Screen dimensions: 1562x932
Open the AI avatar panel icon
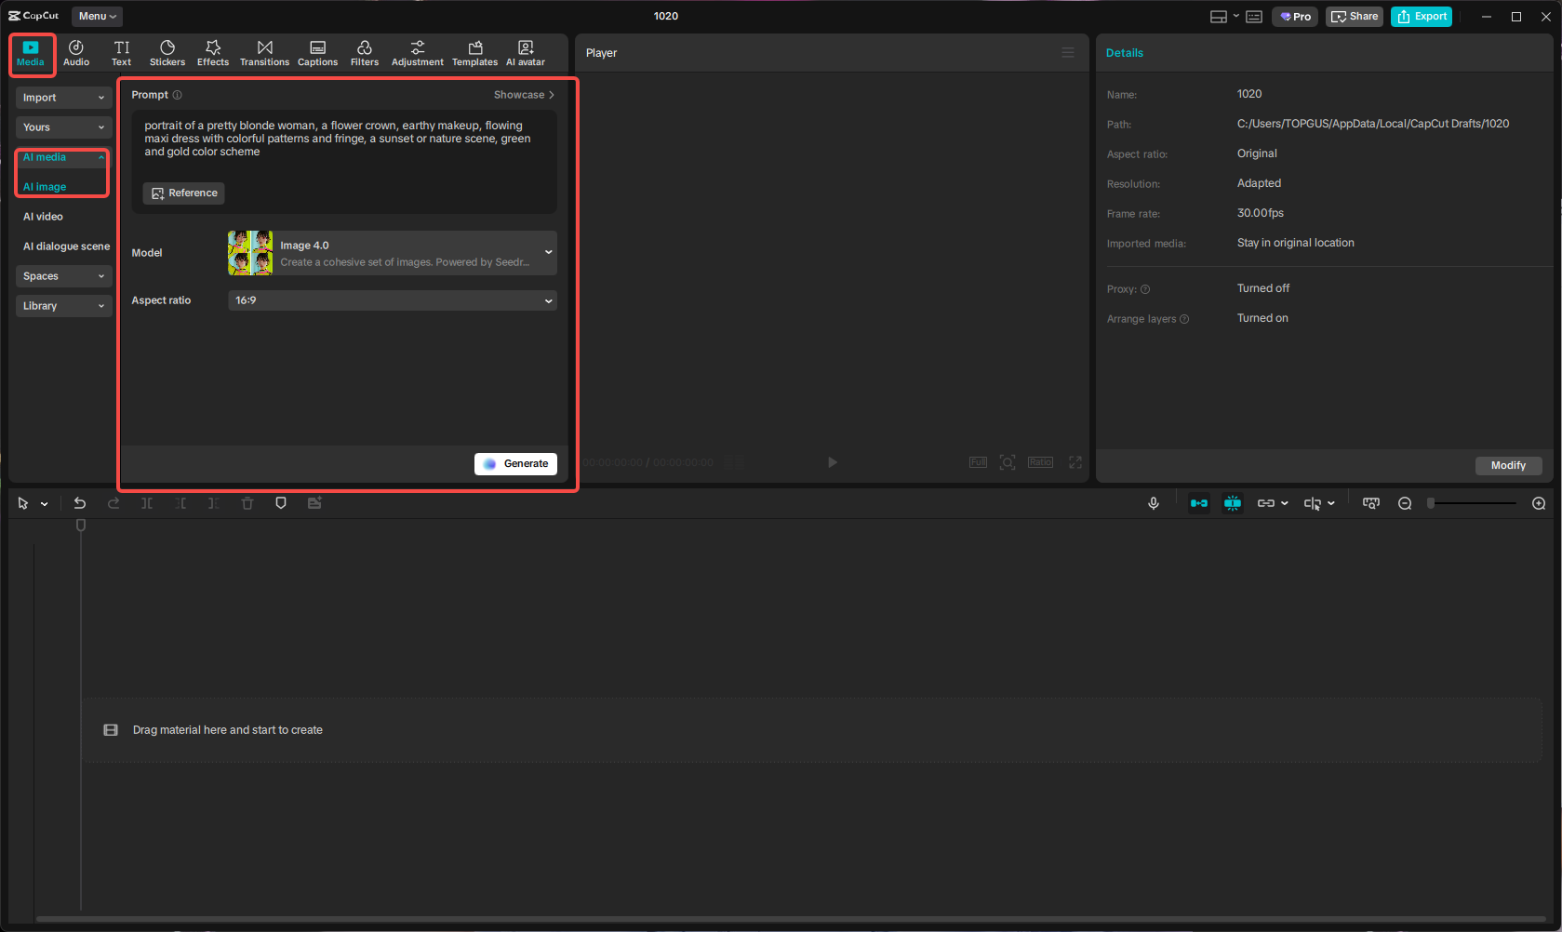click(x=526, y=53)
